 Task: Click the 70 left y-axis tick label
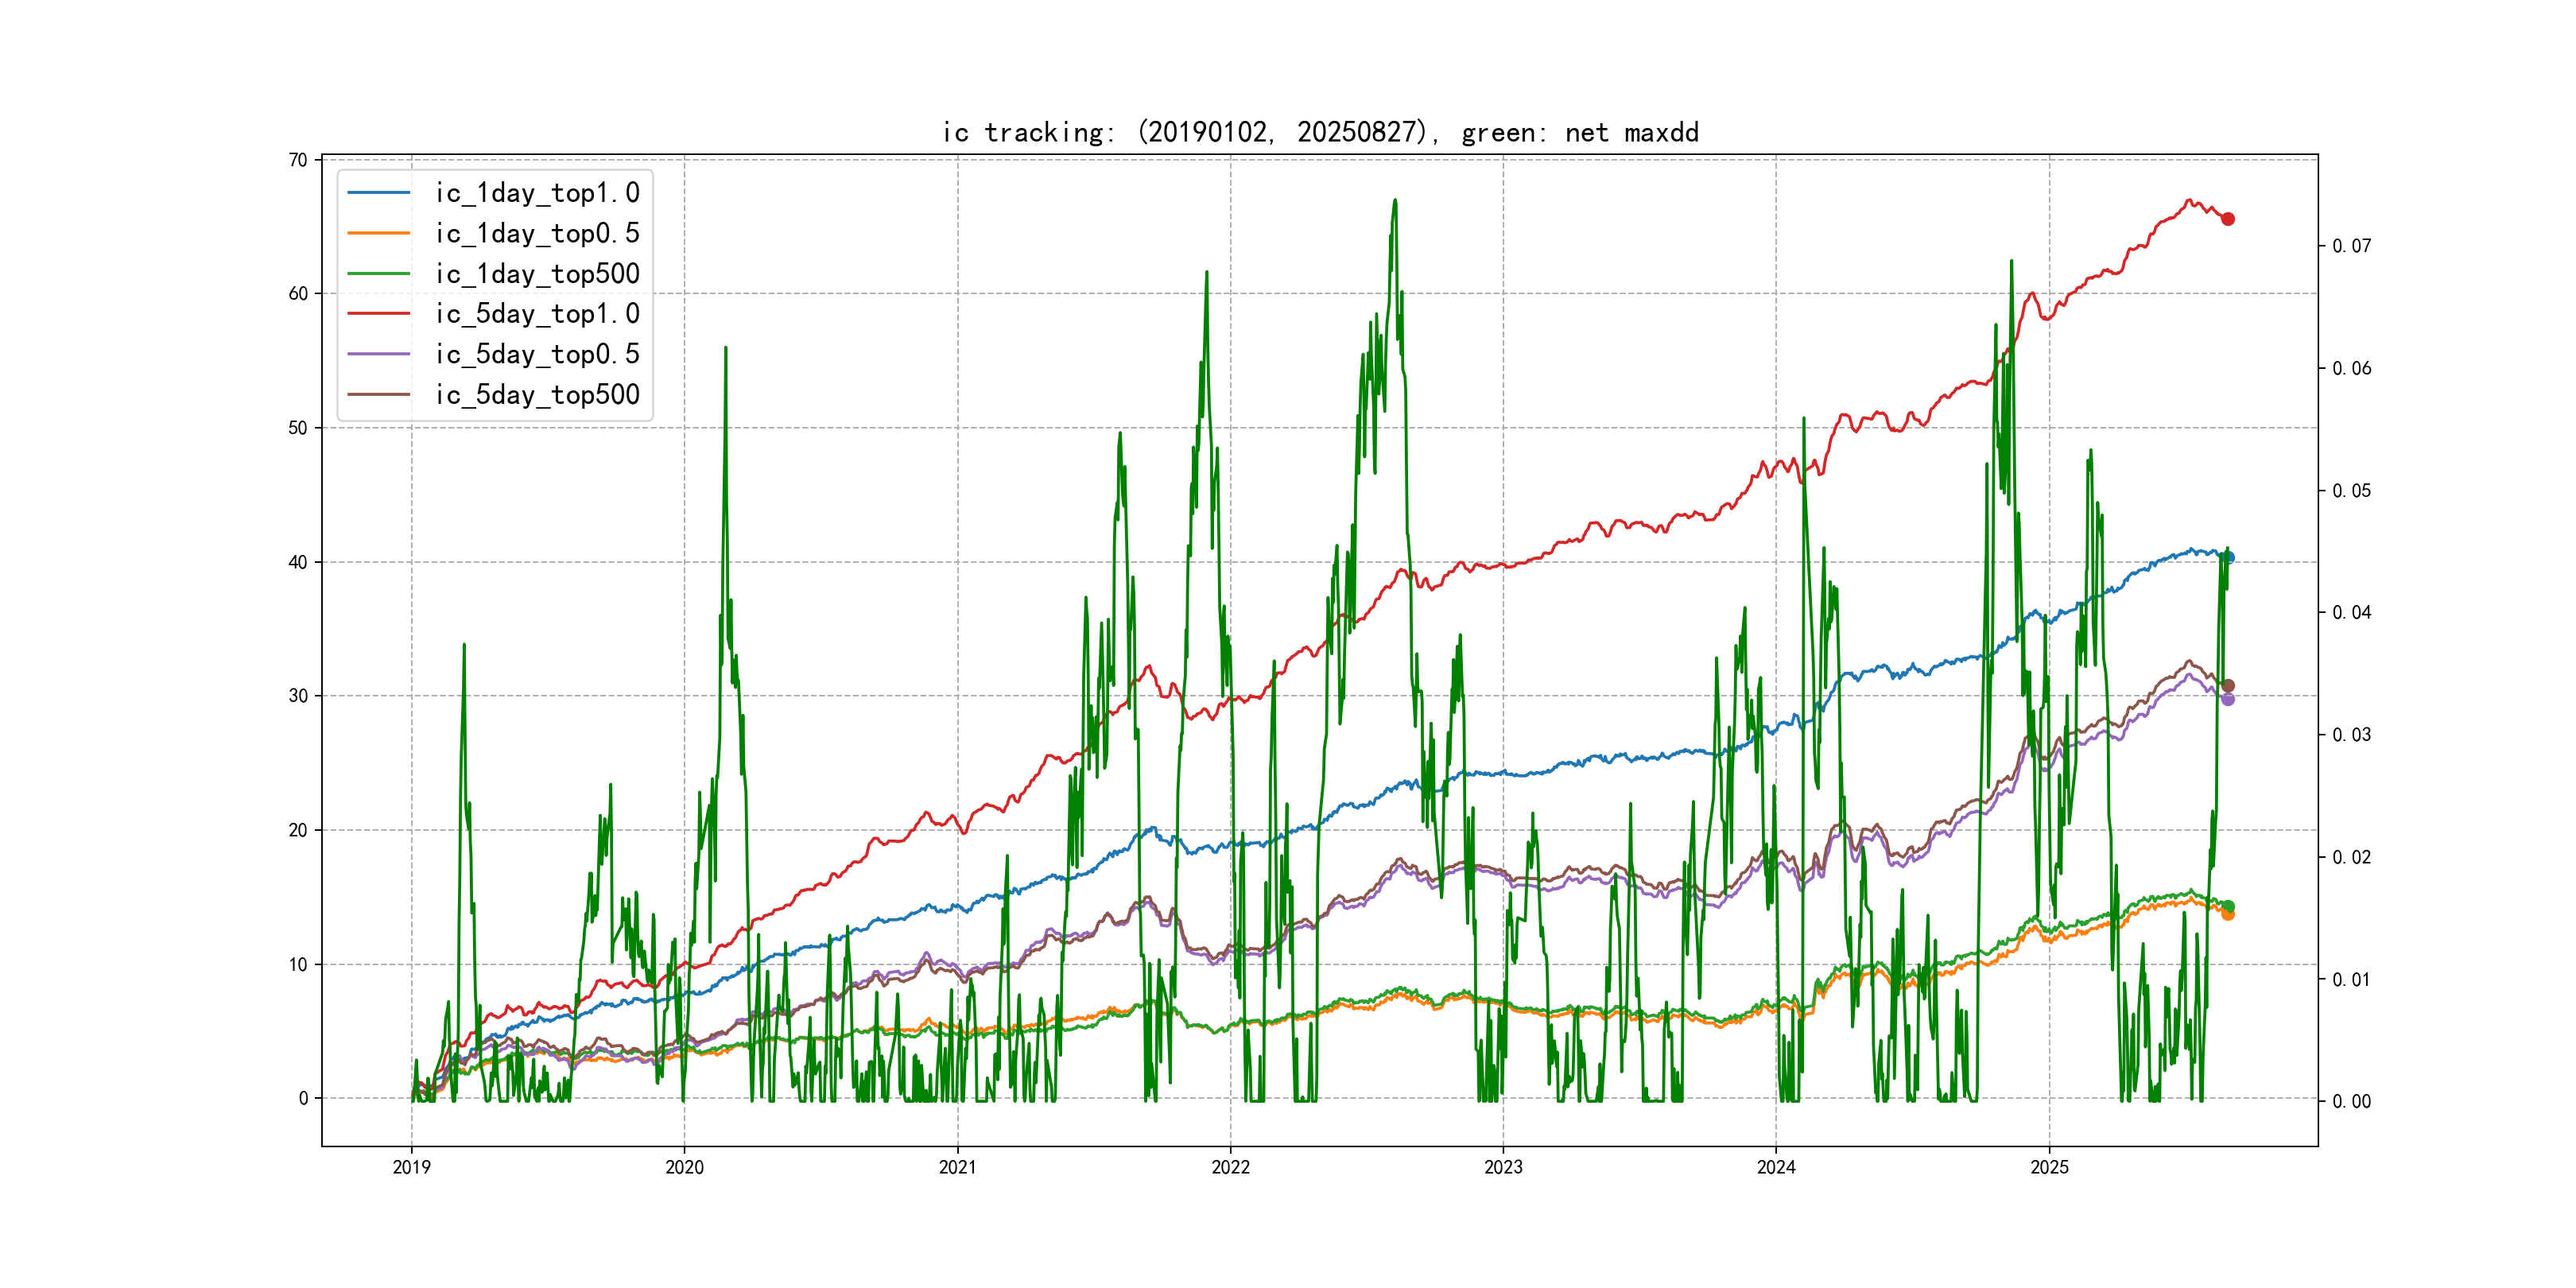pyautogui.click(x=298, y=160)
